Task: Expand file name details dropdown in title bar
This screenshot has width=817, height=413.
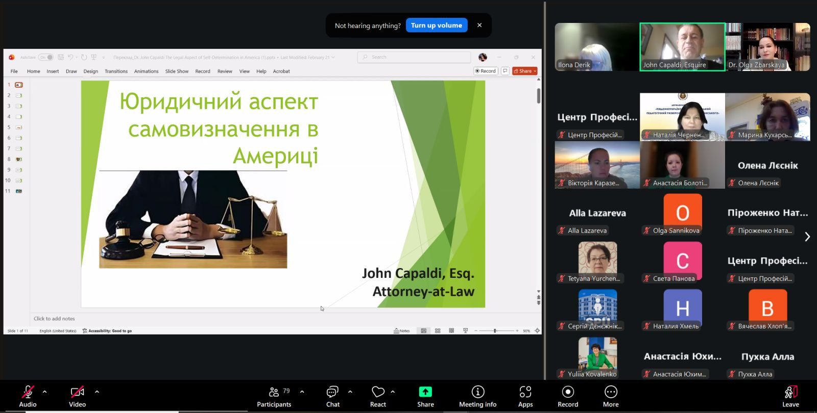Action: (x=333, y=57)
